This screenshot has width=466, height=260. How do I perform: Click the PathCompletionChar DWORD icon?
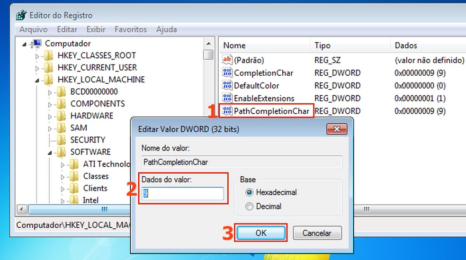227,110
